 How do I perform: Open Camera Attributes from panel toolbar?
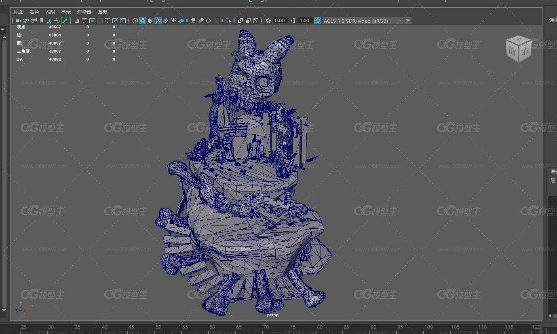(34, 21)
